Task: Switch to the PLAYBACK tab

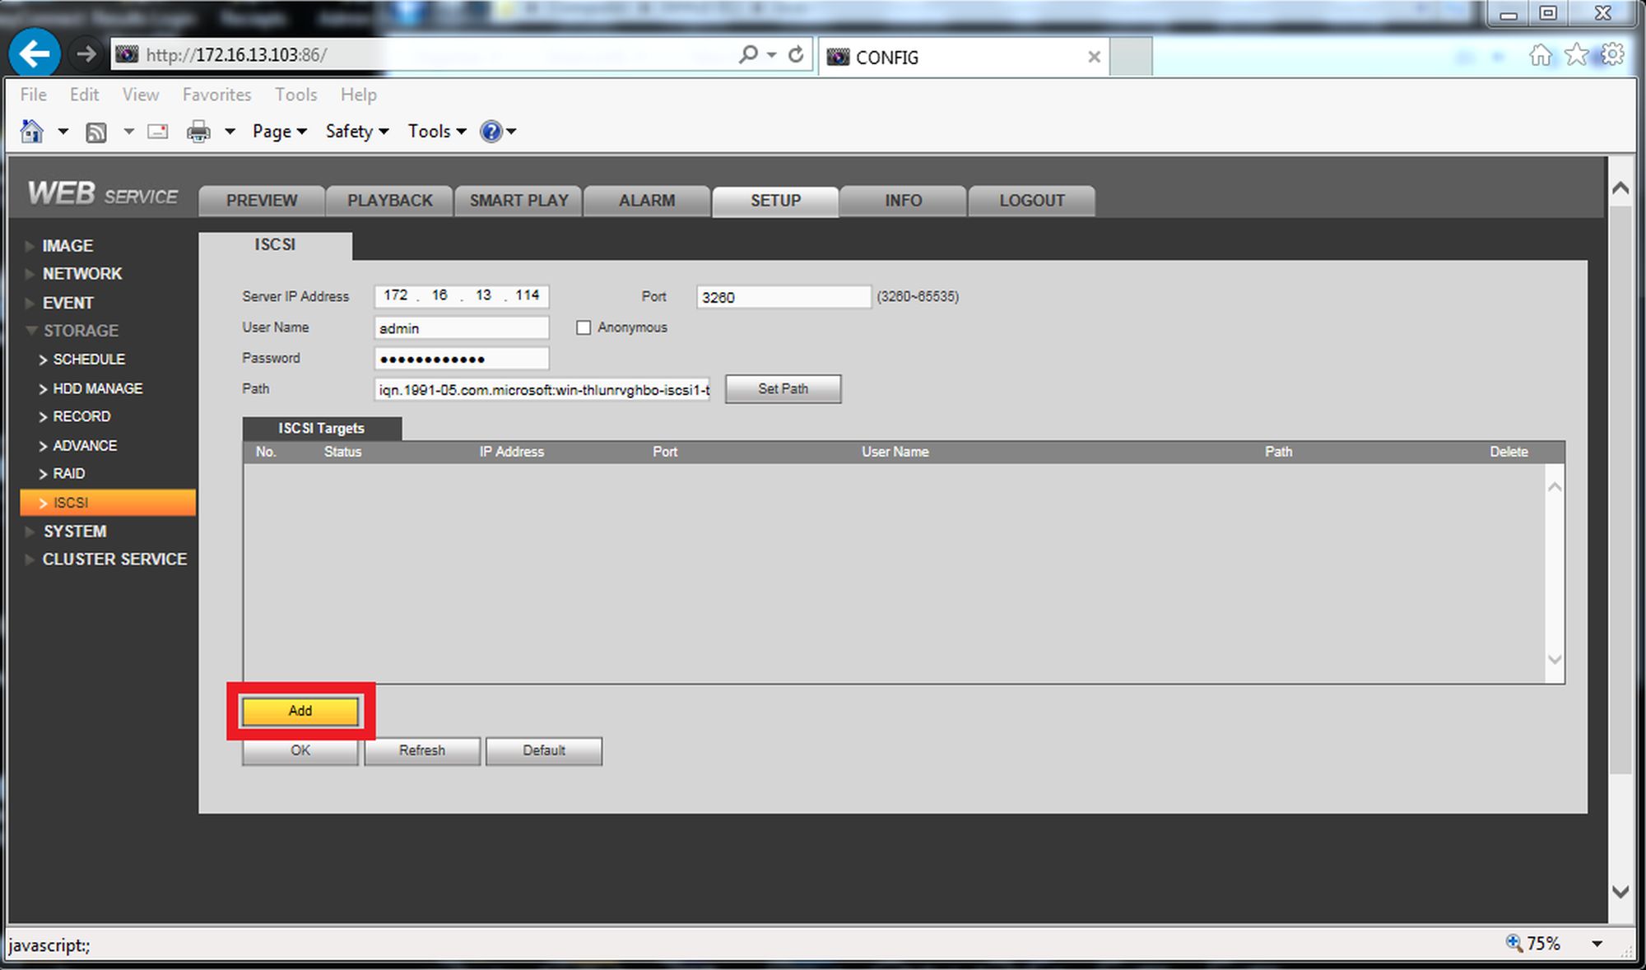Action: click(389, 201)
